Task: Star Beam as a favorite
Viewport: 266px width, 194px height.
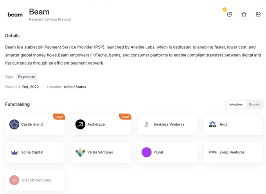Action: click(x=244, y=14)
